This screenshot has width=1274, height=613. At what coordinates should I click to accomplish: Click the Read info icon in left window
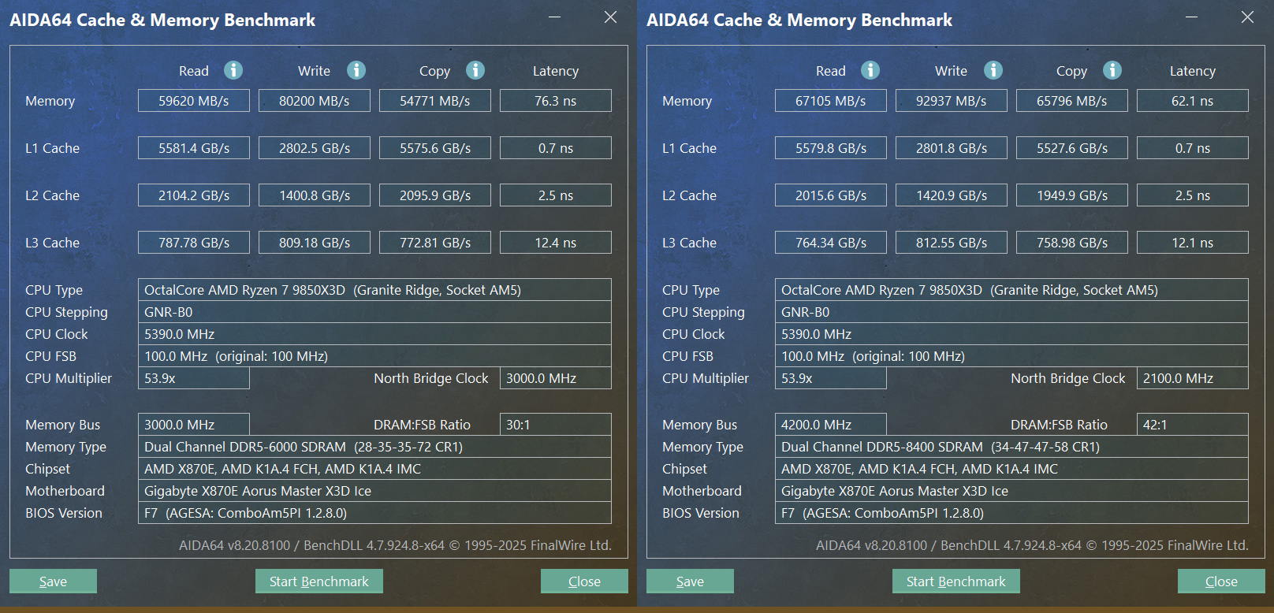pyautogui.click(x=233, y=70)
